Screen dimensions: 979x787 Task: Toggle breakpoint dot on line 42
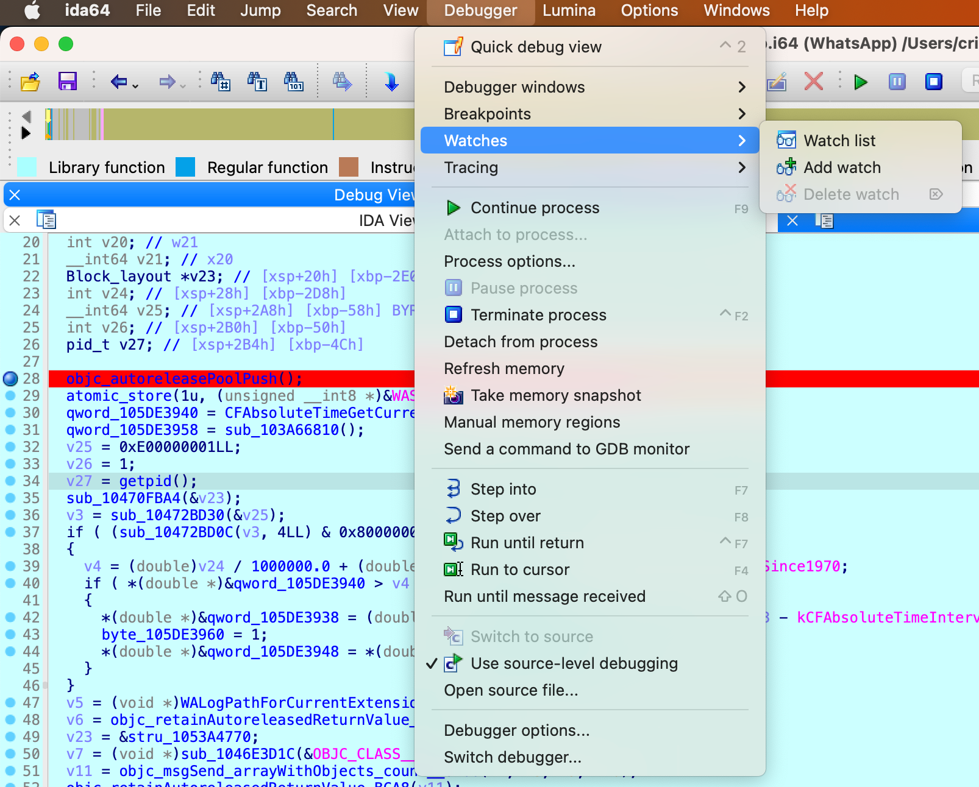(x=10, y=617)
